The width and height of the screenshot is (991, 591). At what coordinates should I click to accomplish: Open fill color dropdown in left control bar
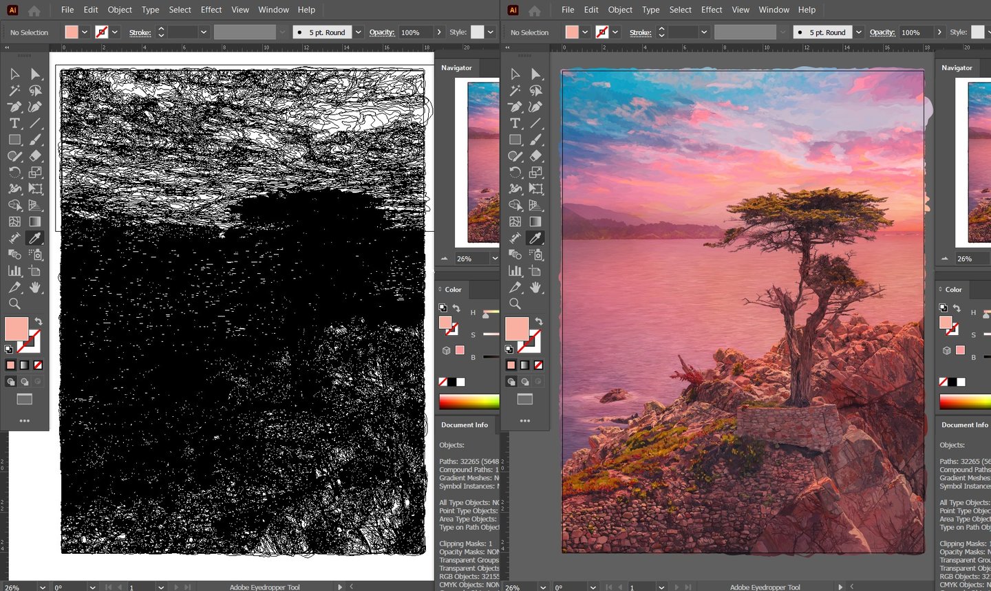coord(85,32)
